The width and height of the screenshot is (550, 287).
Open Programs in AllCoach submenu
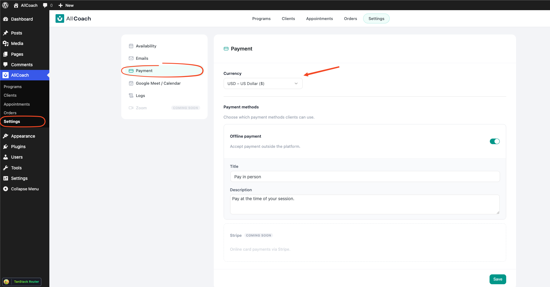tap(13, 87)
